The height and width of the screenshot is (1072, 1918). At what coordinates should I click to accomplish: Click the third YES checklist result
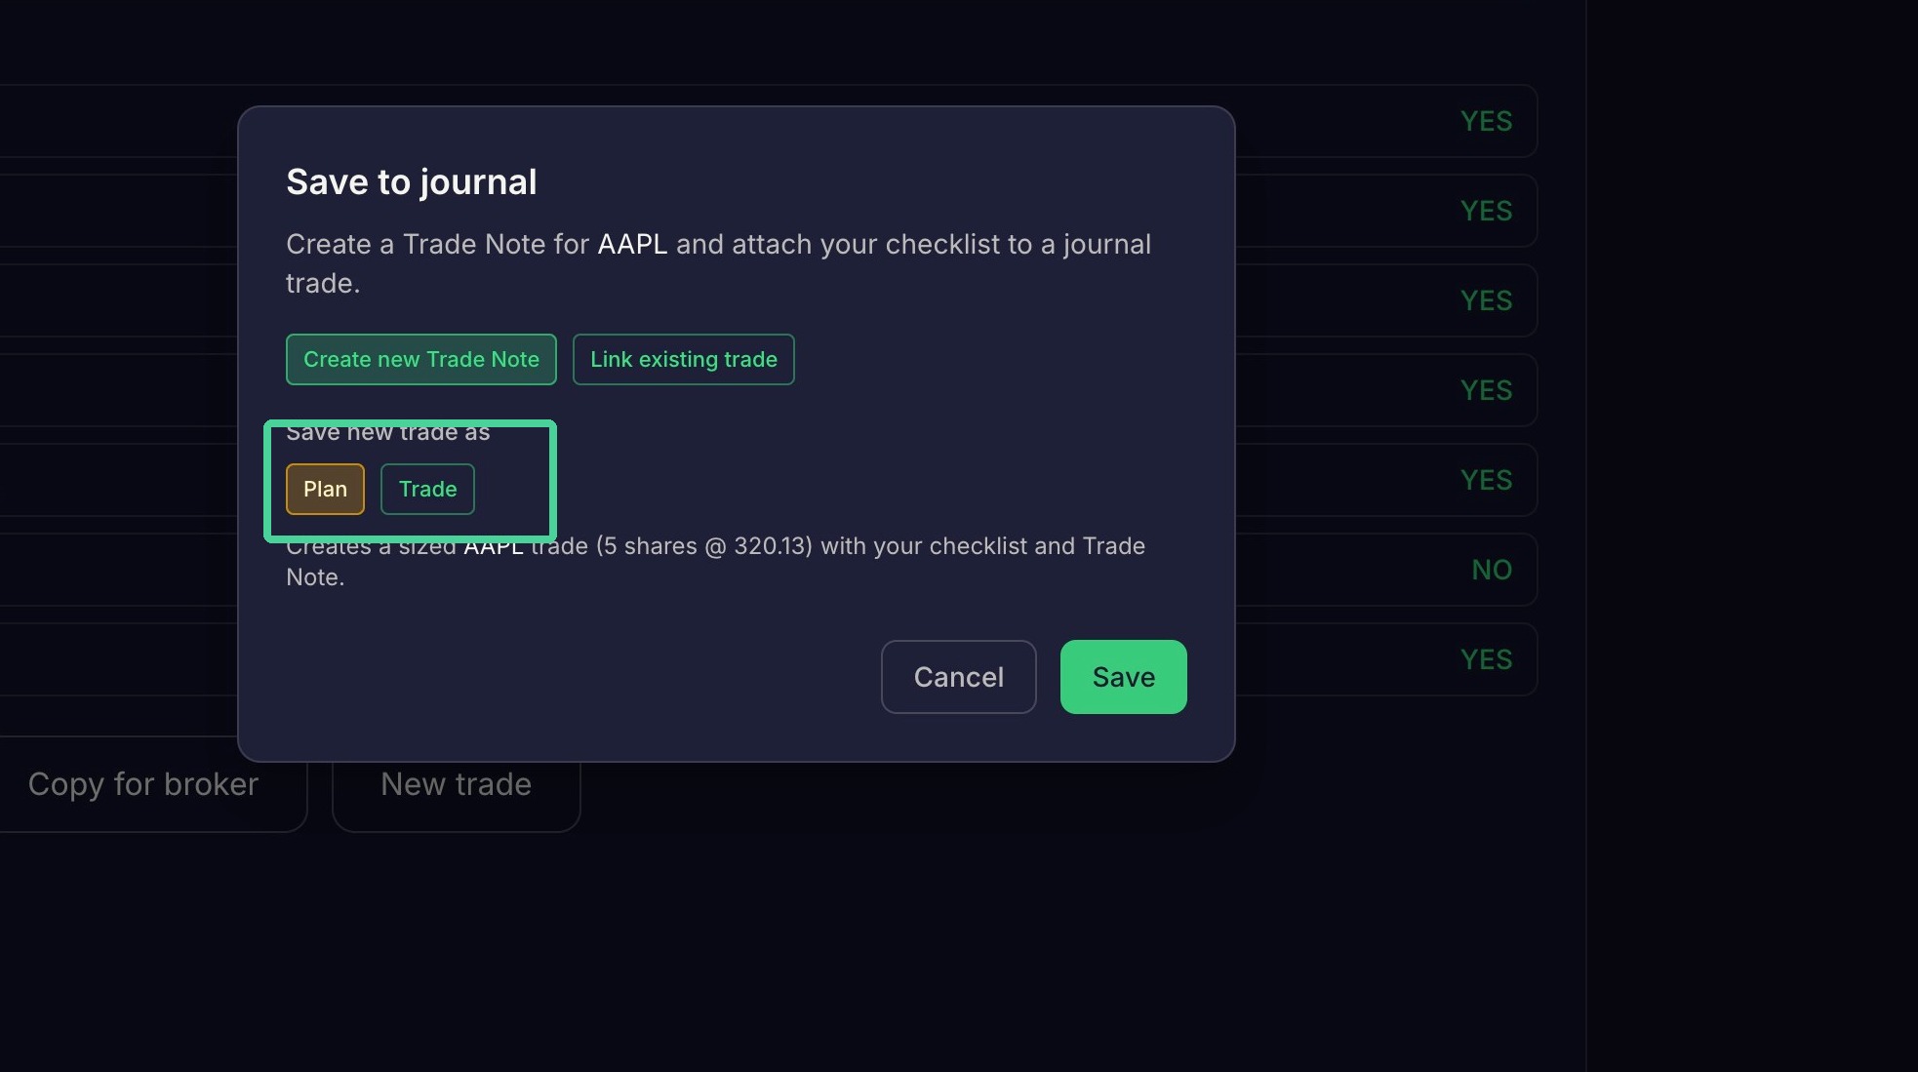(1486, 300)
